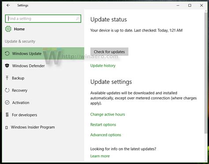Open Windows Insider Program settings
This screenshot has width=209, height=164.
[43, 127]
